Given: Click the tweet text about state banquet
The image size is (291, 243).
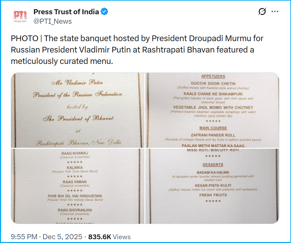Looking at the screenshot, I should click(x=137, y=50).
